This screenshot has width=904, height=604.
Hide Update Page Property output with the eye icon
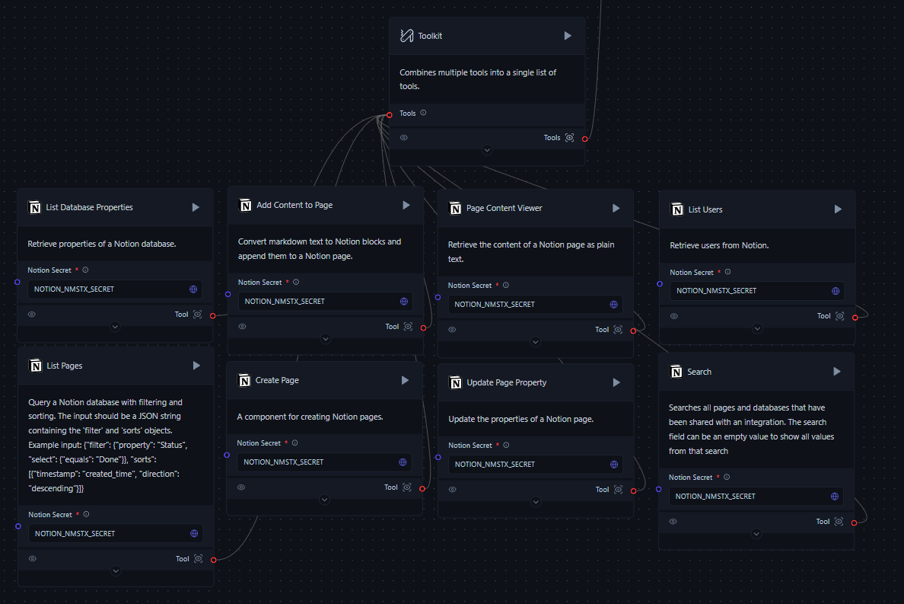pyautogui.click(x=452, y=489)
